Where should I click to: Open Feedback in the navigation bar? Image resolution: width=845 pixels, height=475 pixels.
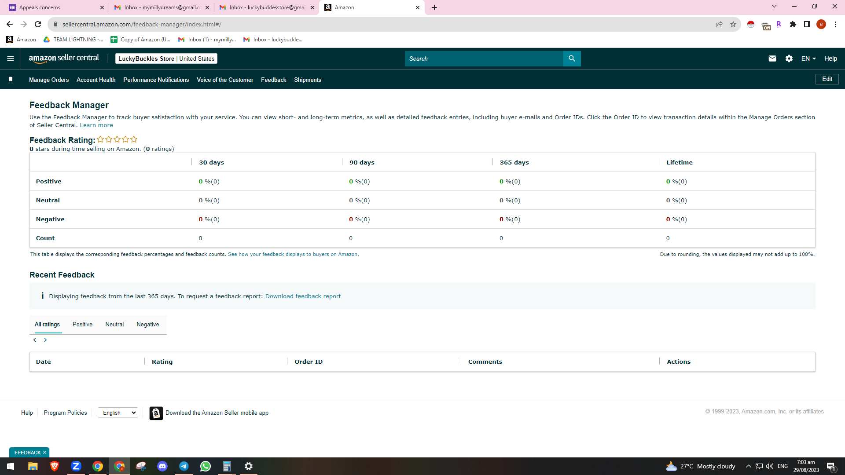273,80
